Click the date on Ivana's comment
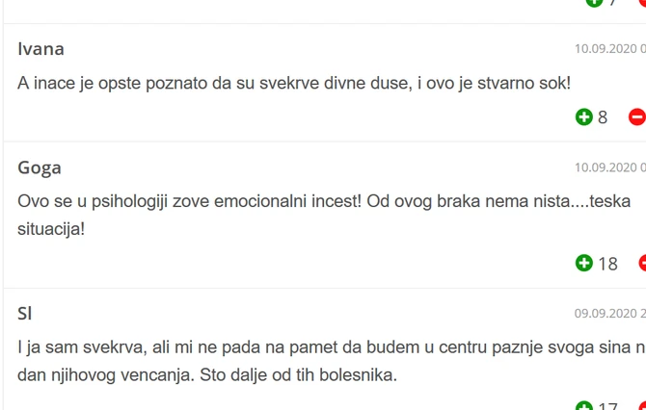 609,48
